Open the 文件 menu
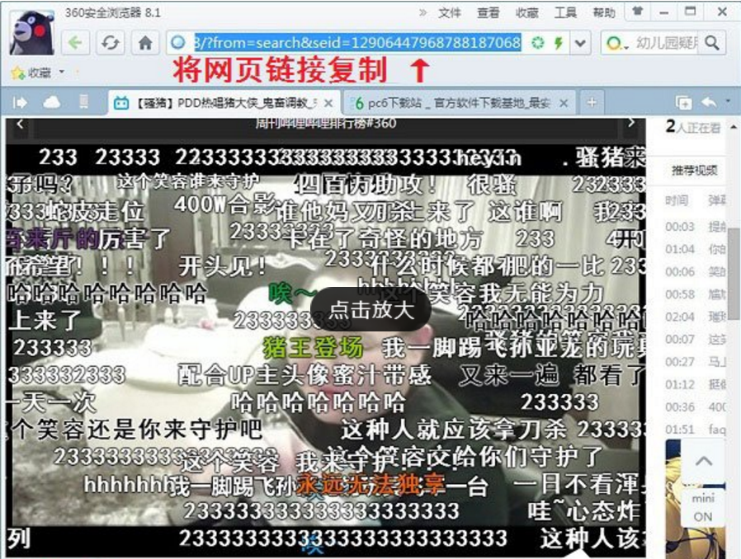The height and width of the screenshot is (559, 741). tap(450, 13)
